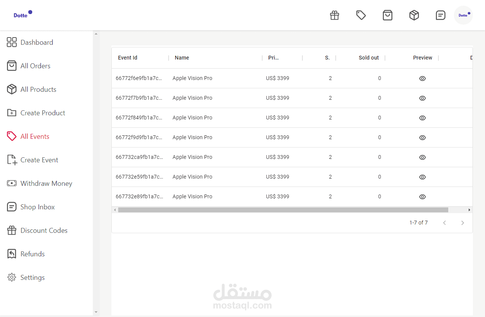Viewport: 485px width, 317px height.
Task: Open All Orders menu item
Action: (x=35, y=66)
